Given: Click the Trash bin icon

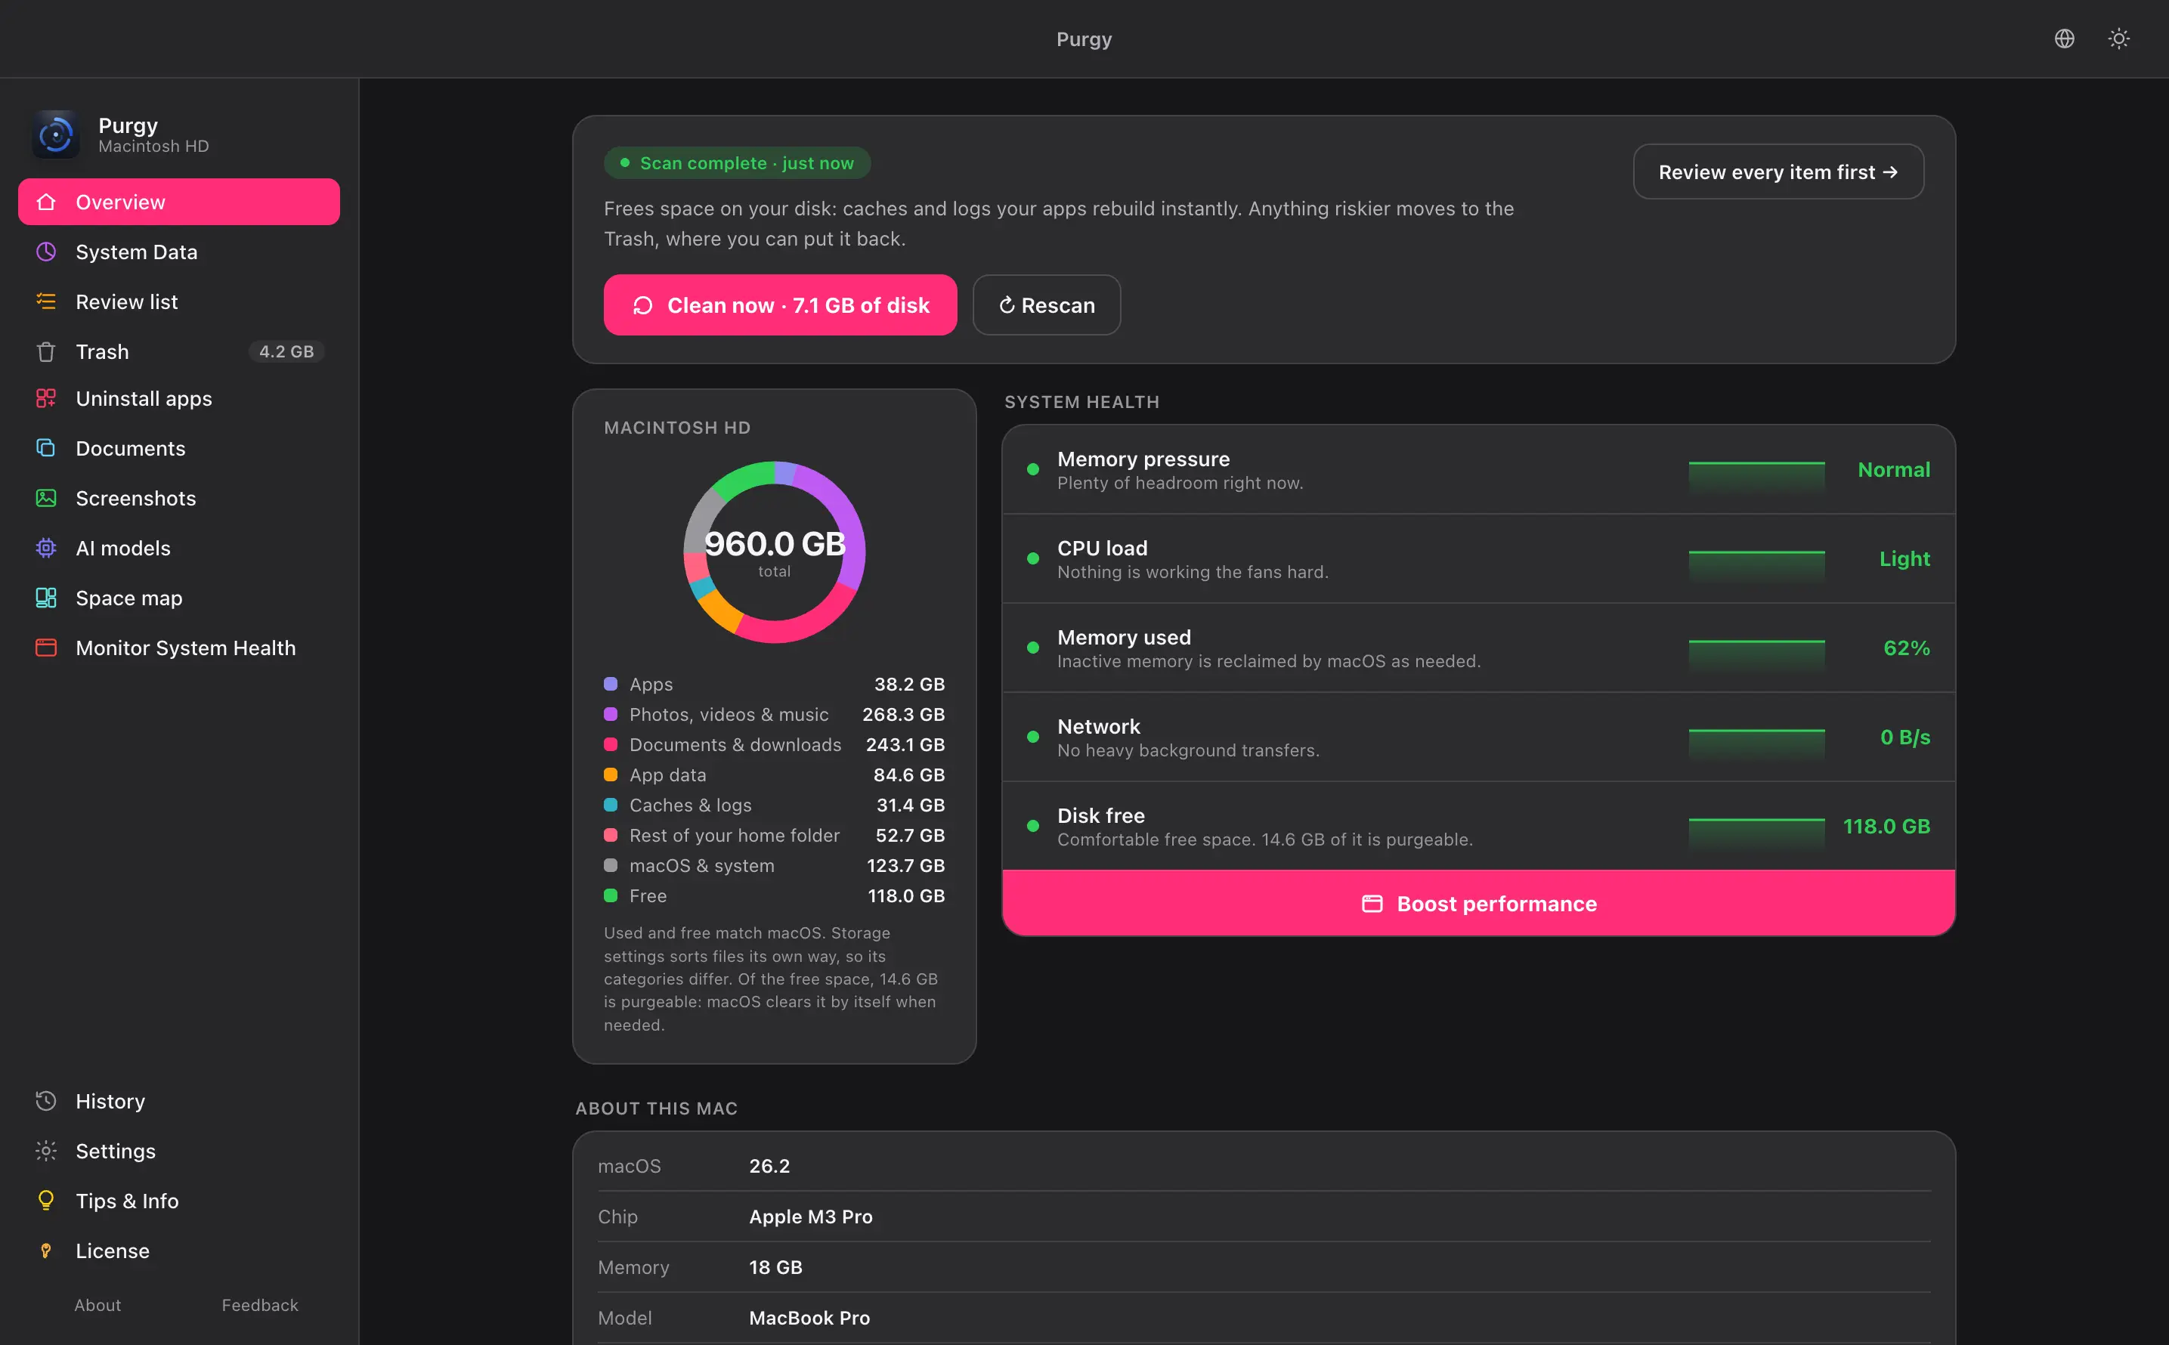Looking at the screenshot, I should pos(46,351).
